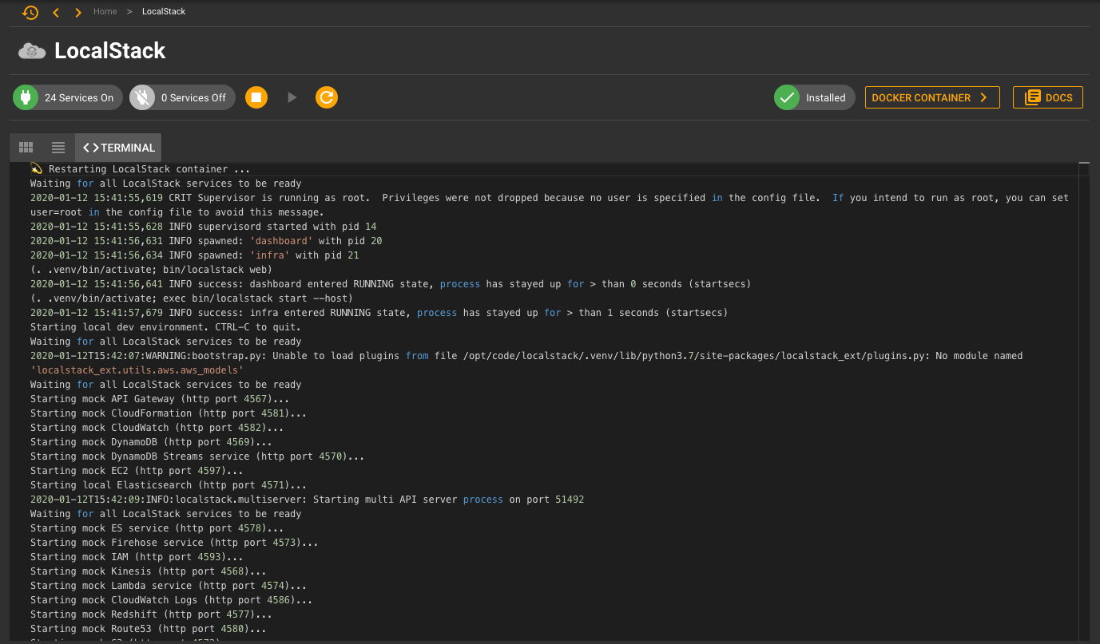Start LocalStack with the play button
The image size is (1100, 644).
point(292,97)
